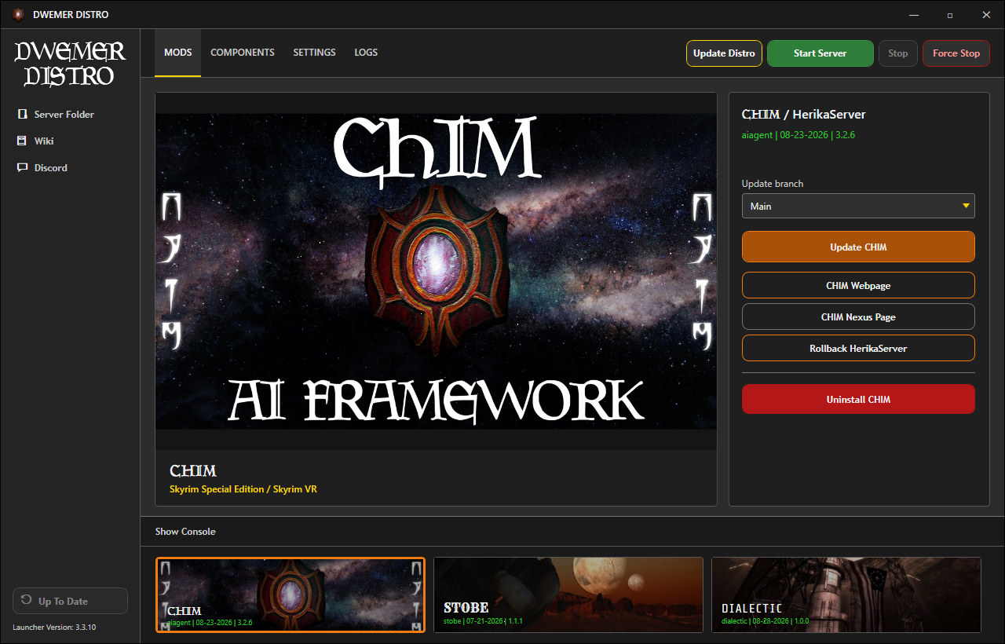Maximize the Dwemer Distro window
The width and height of the screenshot is (1005, 644).
pyautogui.click(x=950, y=14)
